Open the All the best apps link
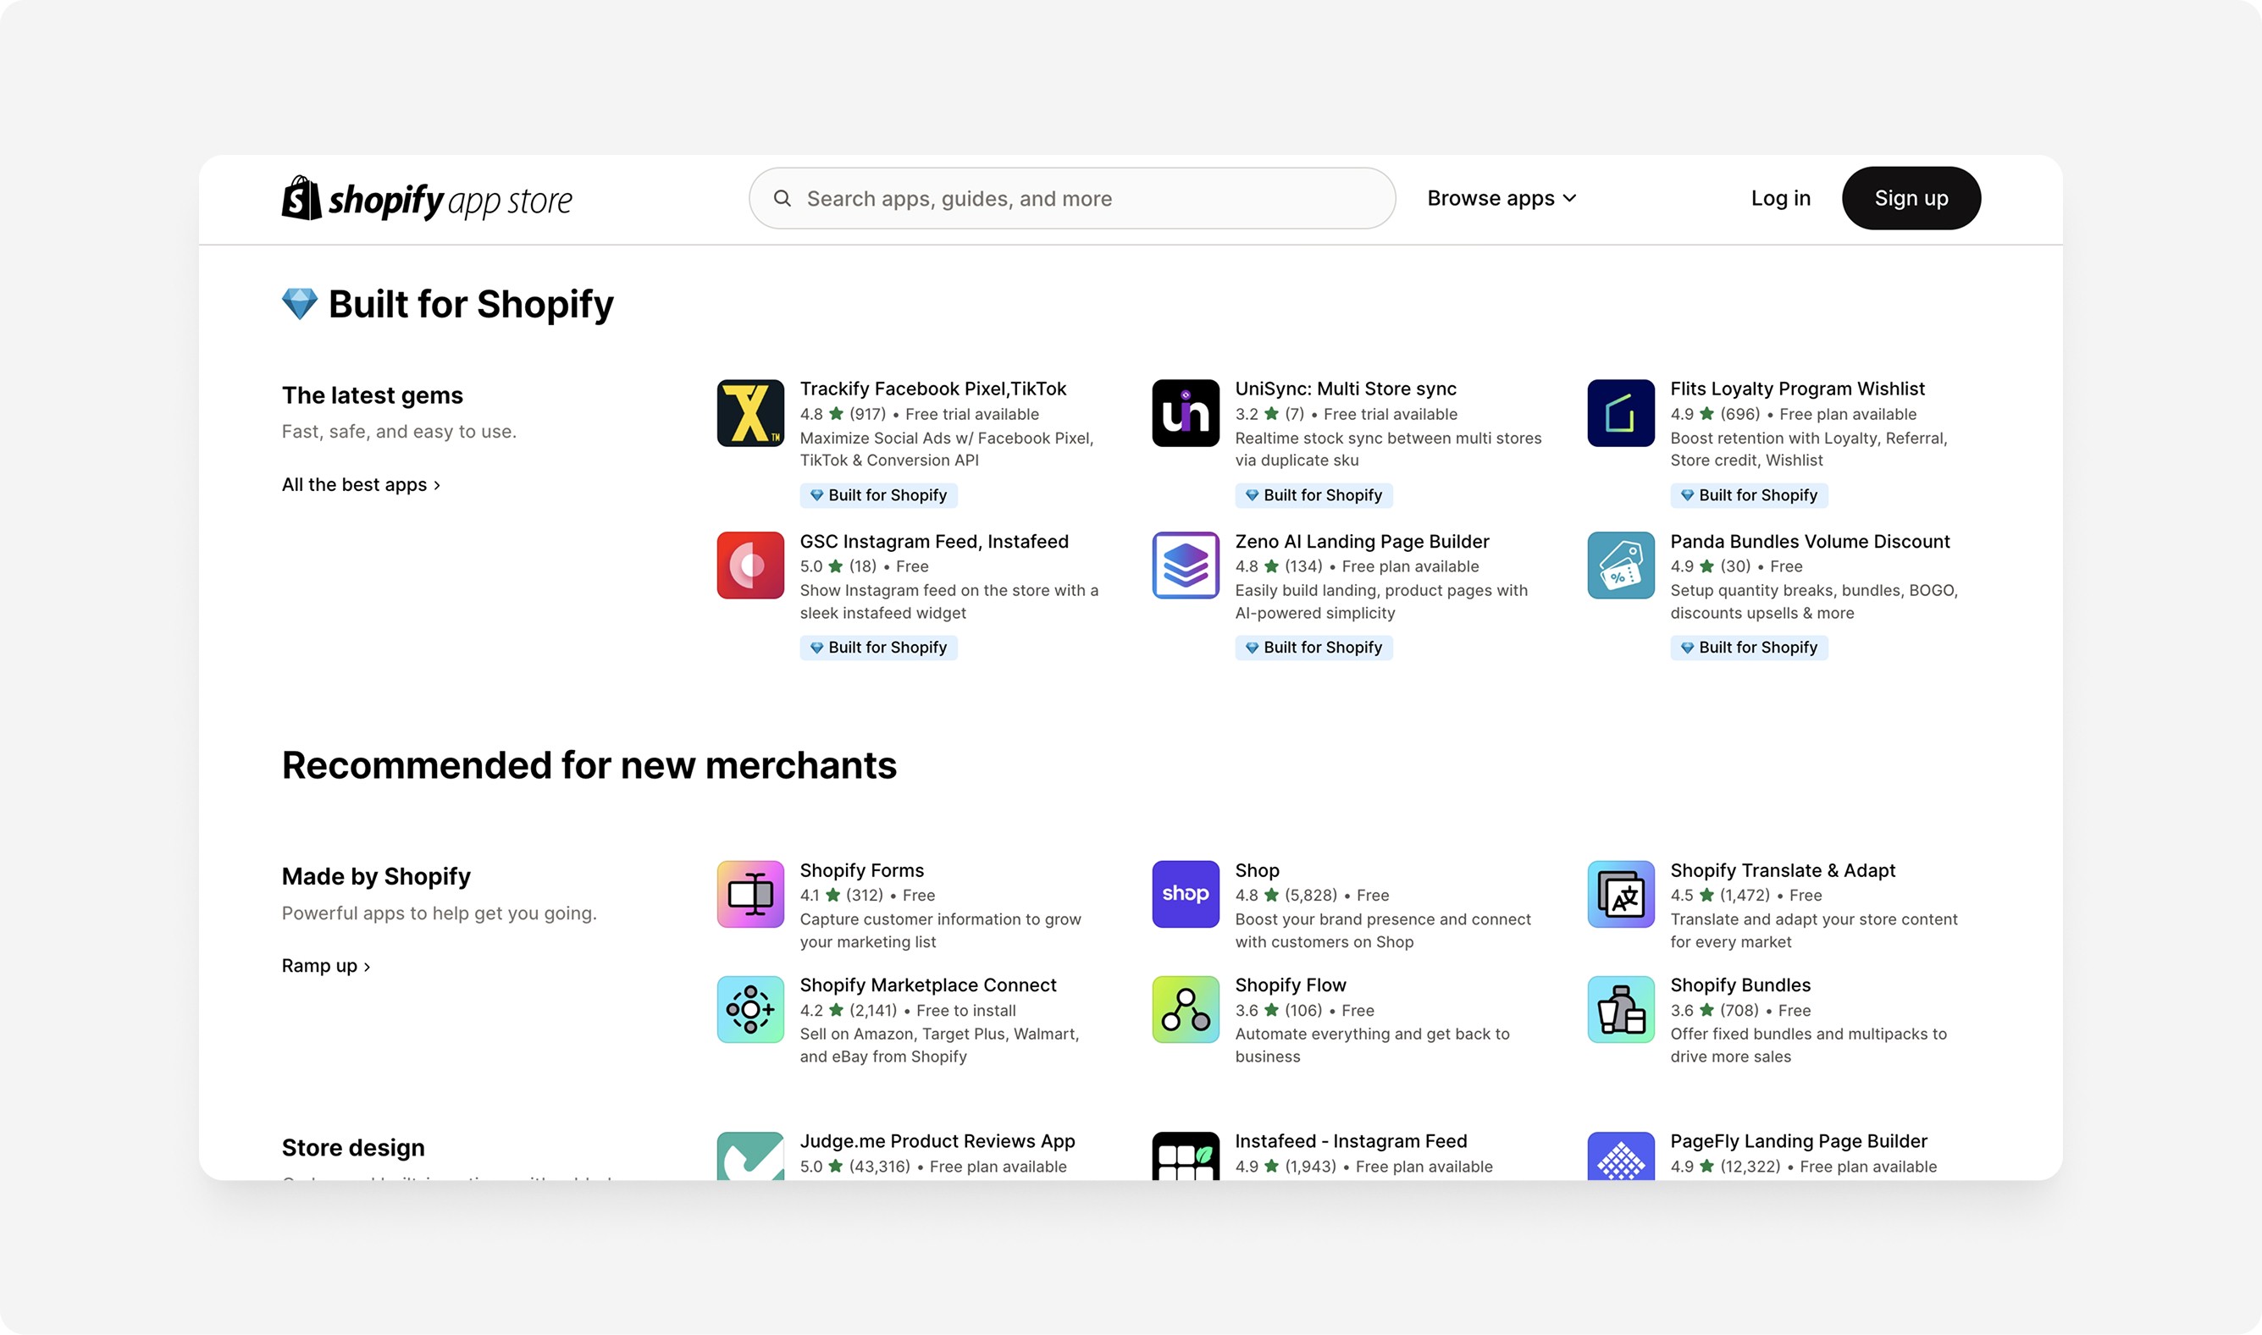The image size is (2262, 1335). [361, 485]
